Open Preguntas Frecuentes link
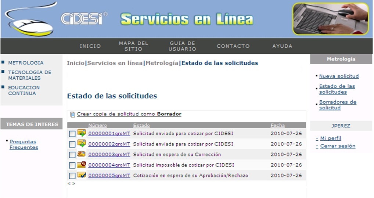Image resolution: width=374 pixels, height=198 pixels. click(x=24, y=144)
